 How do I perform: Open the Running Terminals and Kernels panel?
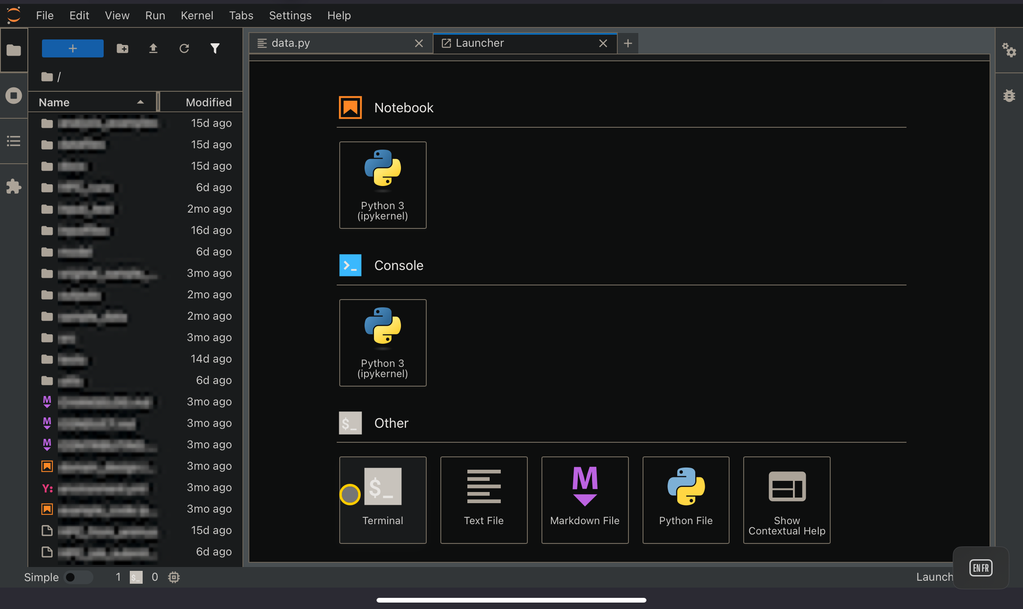point(14,95)
